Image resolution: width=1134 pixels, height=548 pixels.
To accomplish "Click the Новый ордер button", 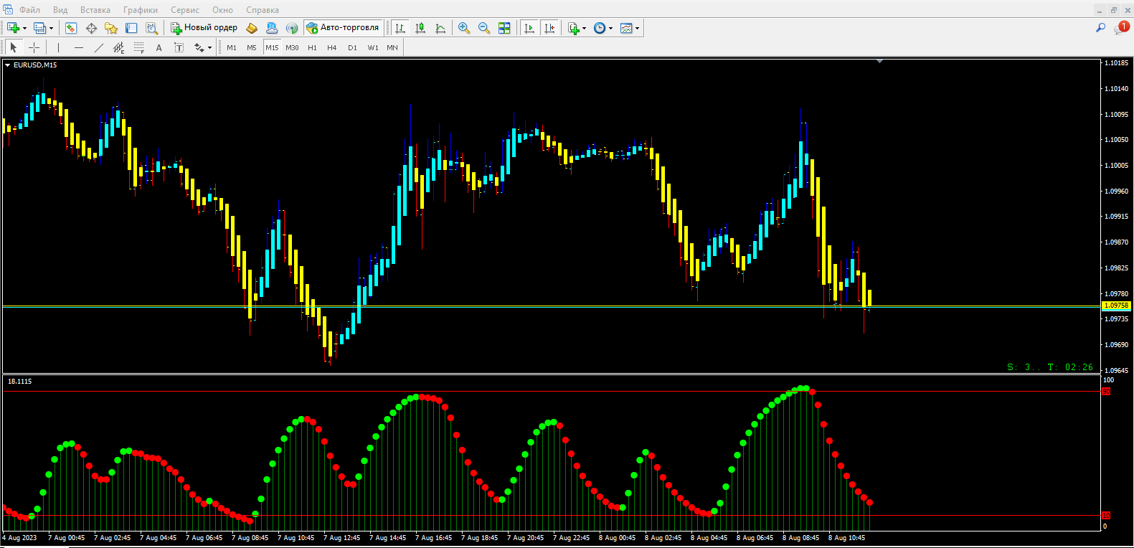I will tap(204, 28).
